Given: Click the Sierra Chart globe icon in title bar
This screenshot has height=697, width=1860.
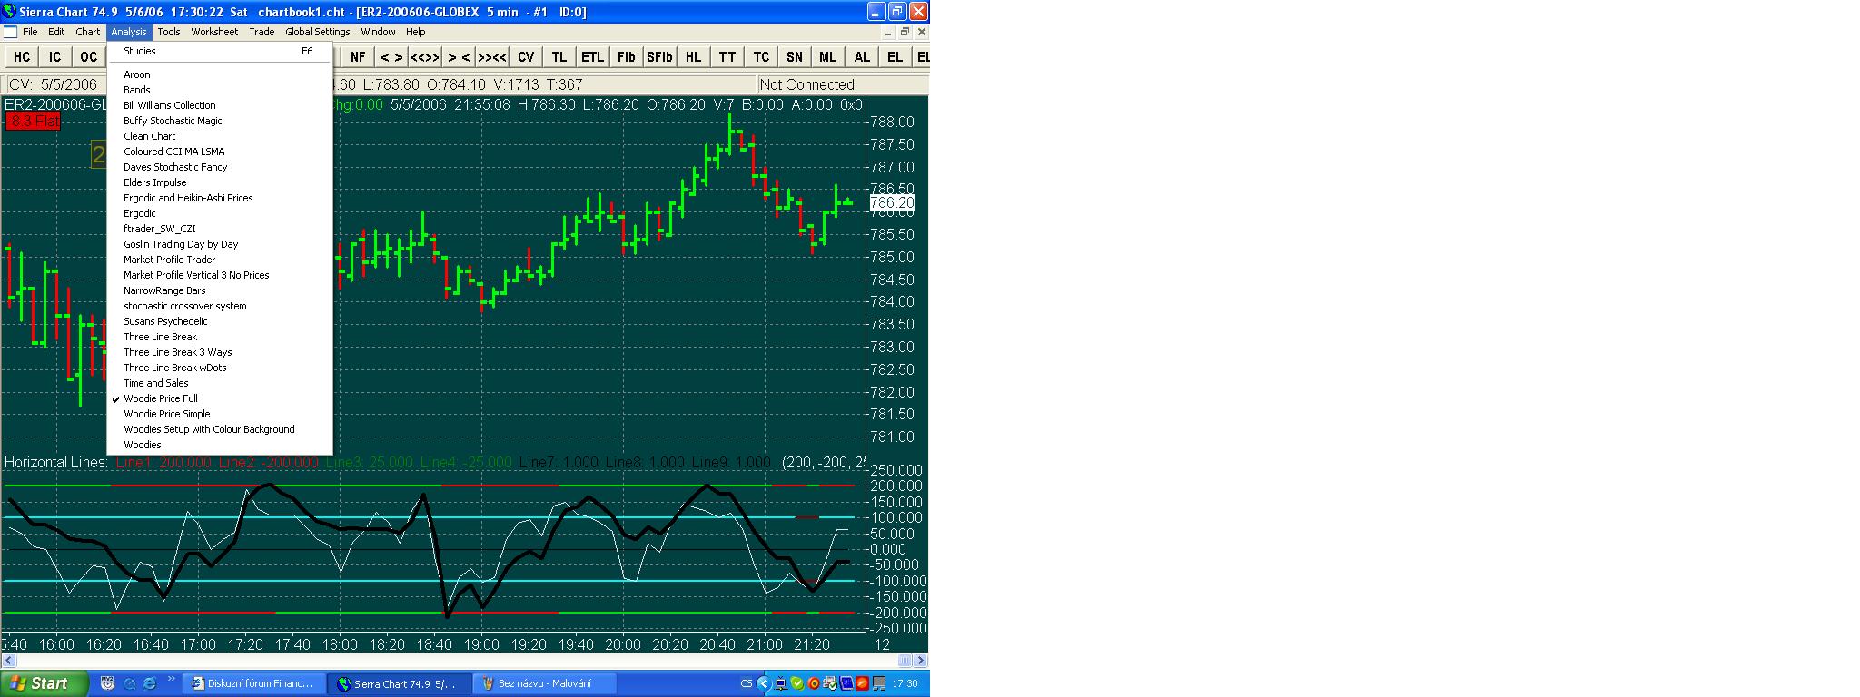Looking at the screenshot, I should pyautogui.click(x=10, y=12).
